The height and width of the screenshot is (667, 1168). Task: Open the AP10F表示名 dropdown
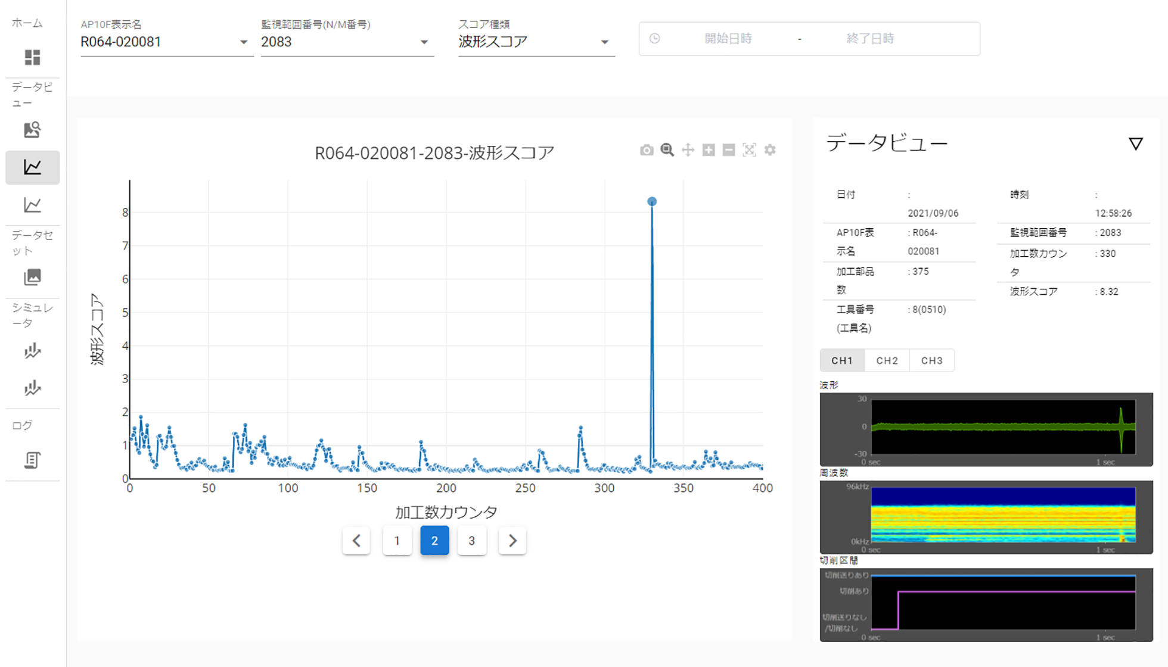click(244, 42)
